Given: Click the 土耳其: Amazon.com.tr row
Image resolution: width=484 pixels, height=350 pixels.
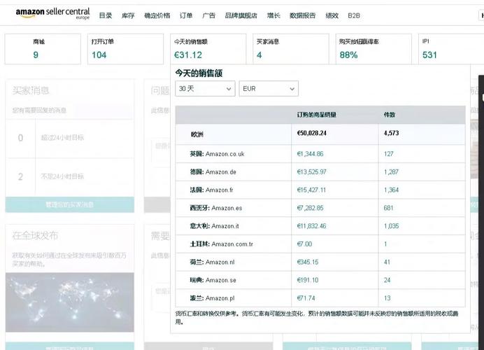Looking at the screenshot, I should pos(320,244).
